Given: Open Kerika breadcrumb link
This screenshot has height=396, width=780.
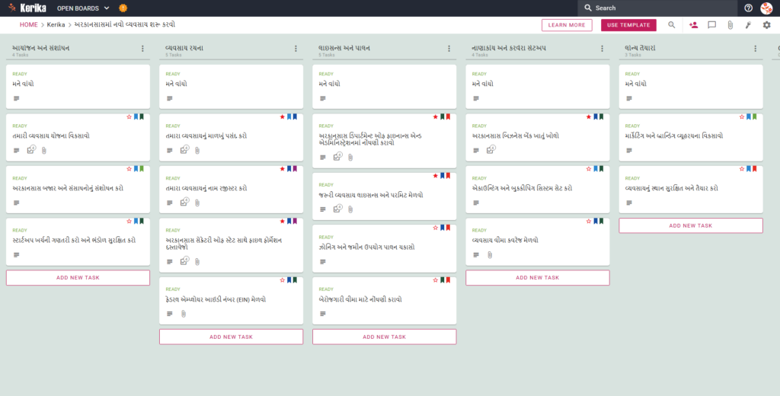Looking at the screenshot, I should coord(56,25).
